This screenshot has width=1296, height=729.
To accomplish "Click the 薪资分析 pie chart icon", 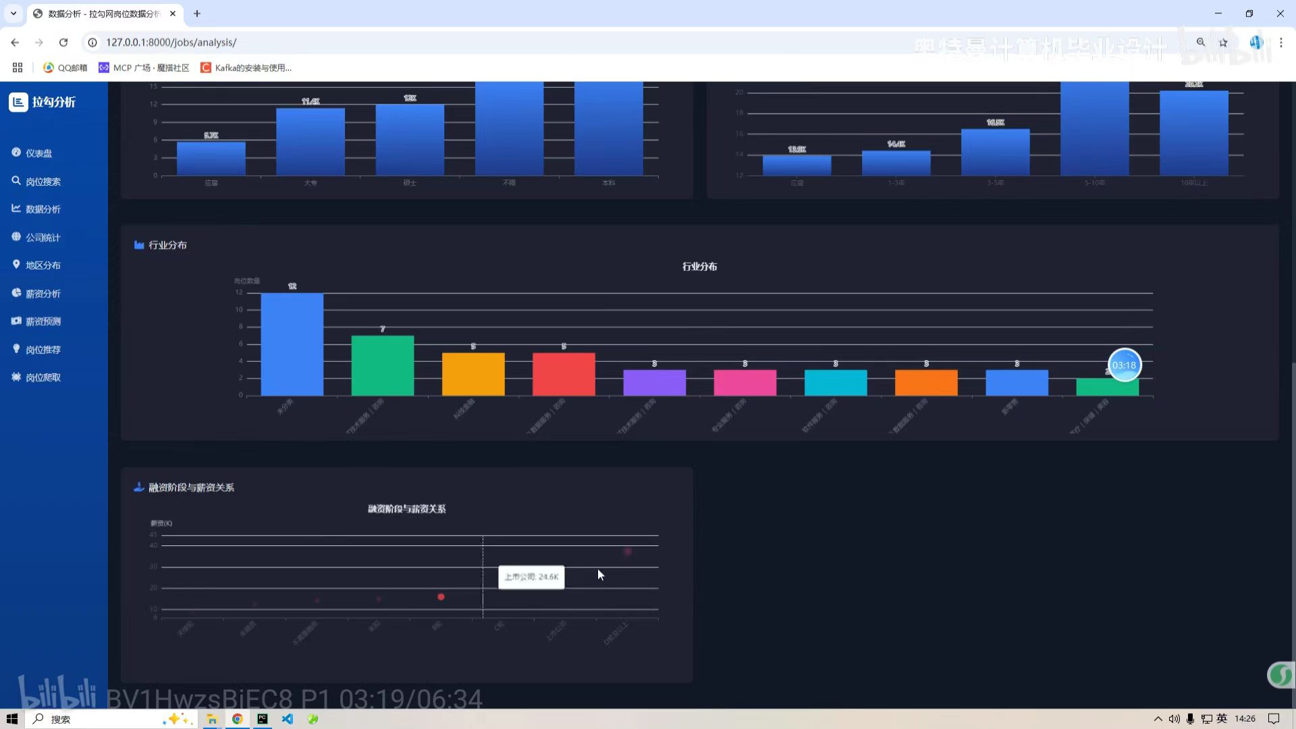I will (x=16, y=293).
